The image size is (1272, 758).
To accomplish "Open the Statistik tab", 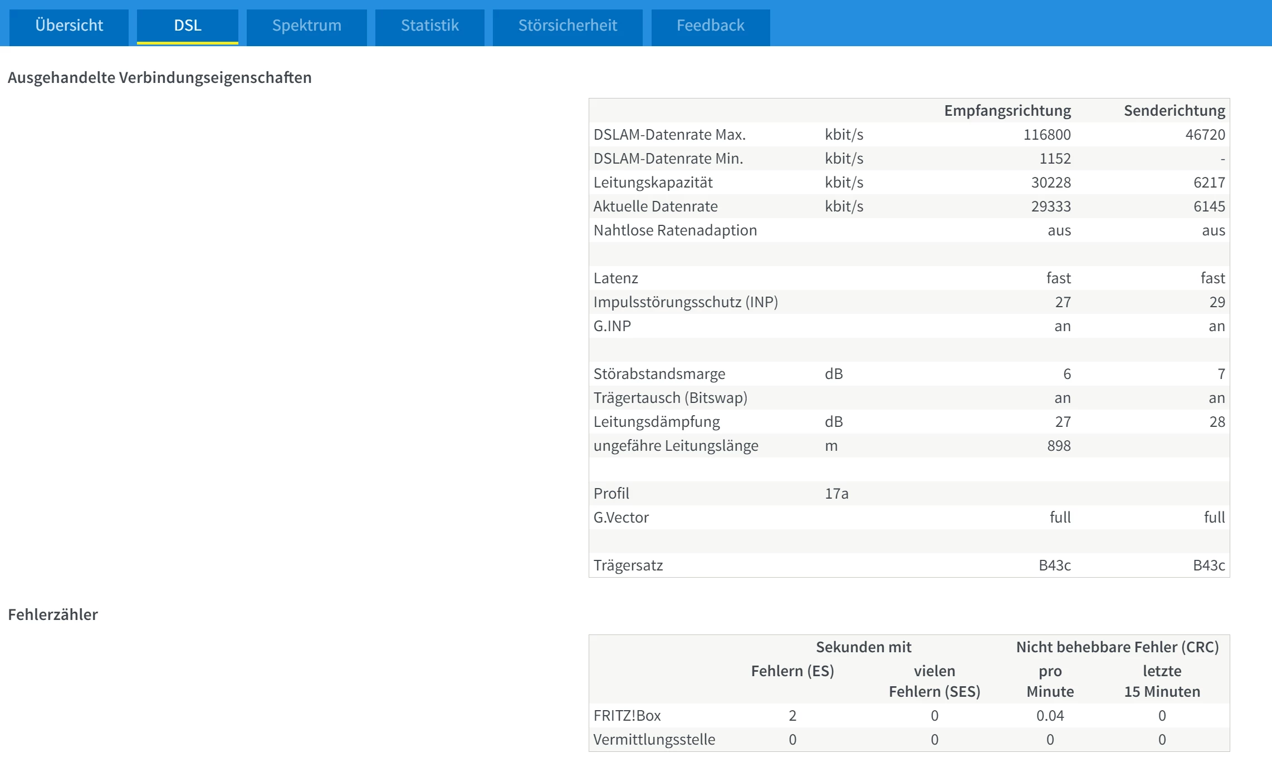I will click(x=429, y=25).
